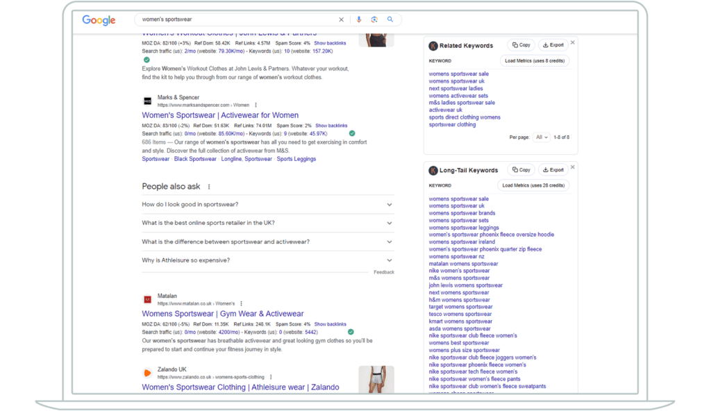Viewport: 711px width, 411px height.
Task: Copy the Long-Tail Keywords list
Action: tap(521, 169)
